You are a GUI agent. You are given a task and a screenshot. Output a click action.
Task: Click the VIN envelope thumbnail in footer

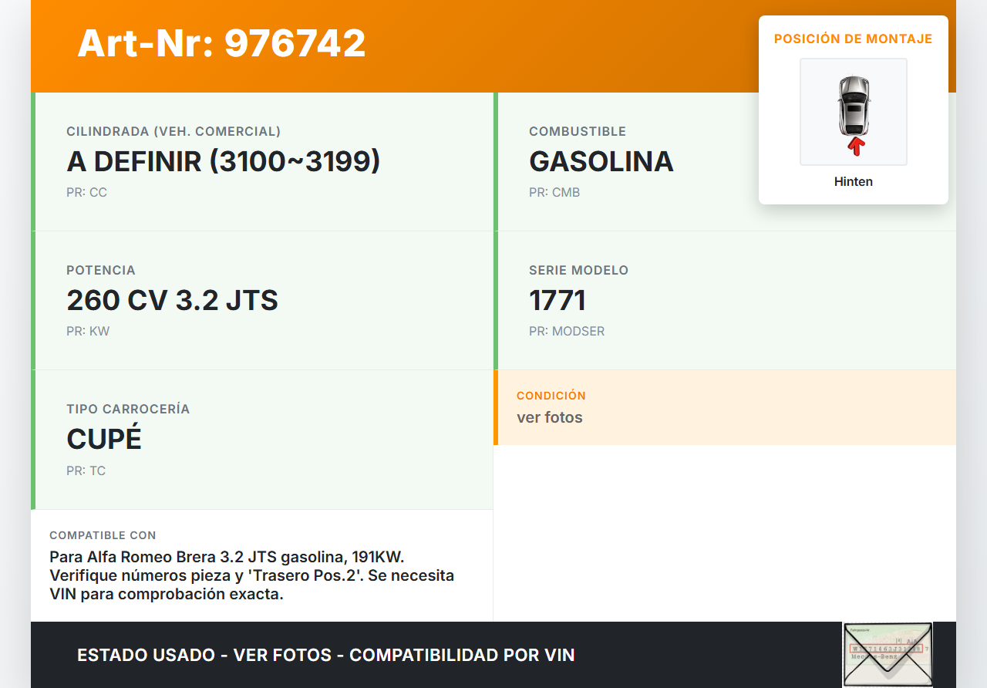click(887, 654)
